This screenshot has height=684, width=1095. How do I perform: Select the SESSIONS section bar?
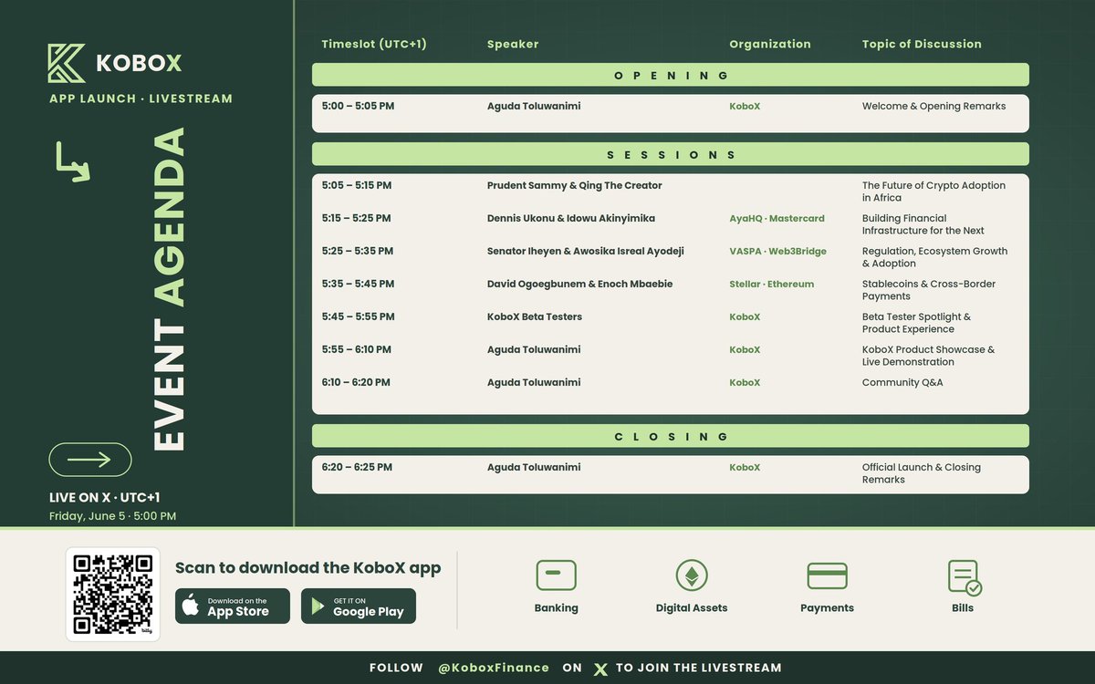tap(671, 154)
